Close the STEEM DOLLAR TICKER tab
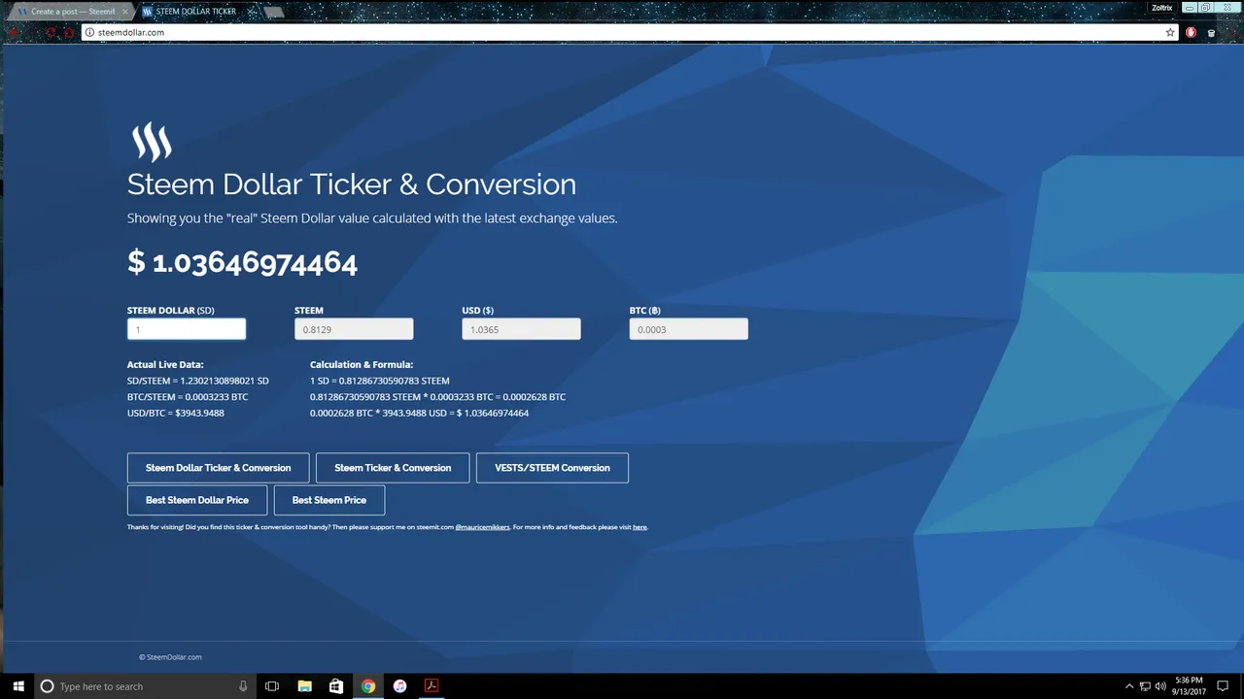Screen dimensions: 1244x699 point(252,12)
